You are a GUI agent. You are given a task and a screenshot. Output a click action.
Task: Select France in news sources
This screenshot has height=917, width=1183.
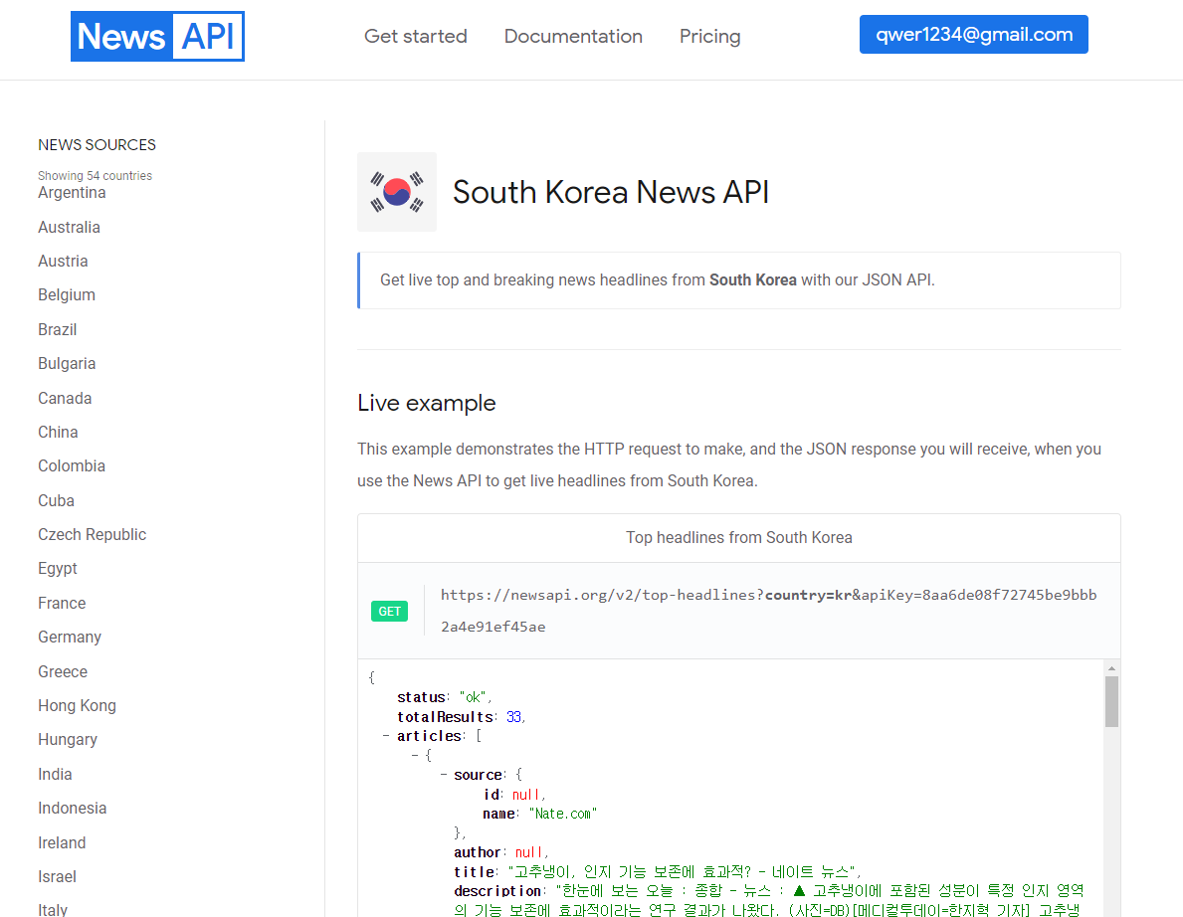tap(62, 604)
